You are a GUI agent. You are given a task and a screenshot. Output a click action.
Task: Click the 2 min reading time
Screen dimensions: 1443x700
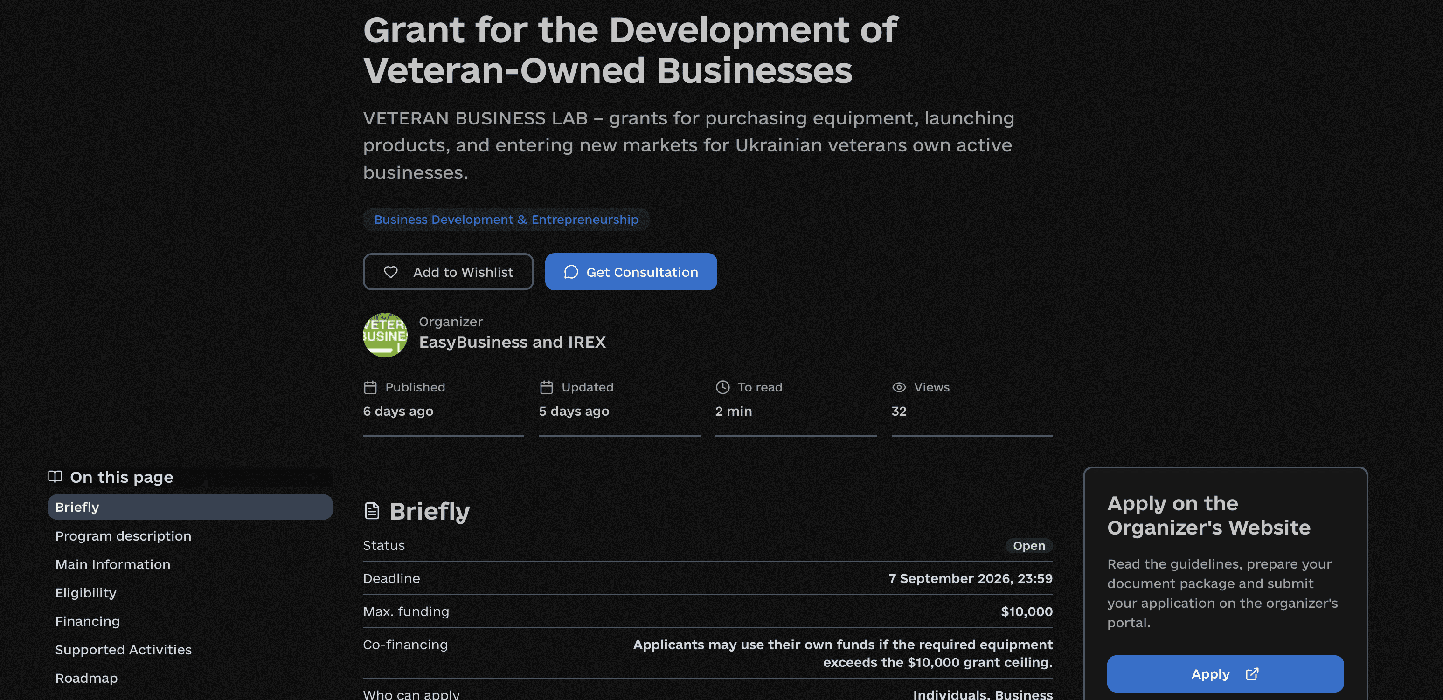click(x=733, y=411)
